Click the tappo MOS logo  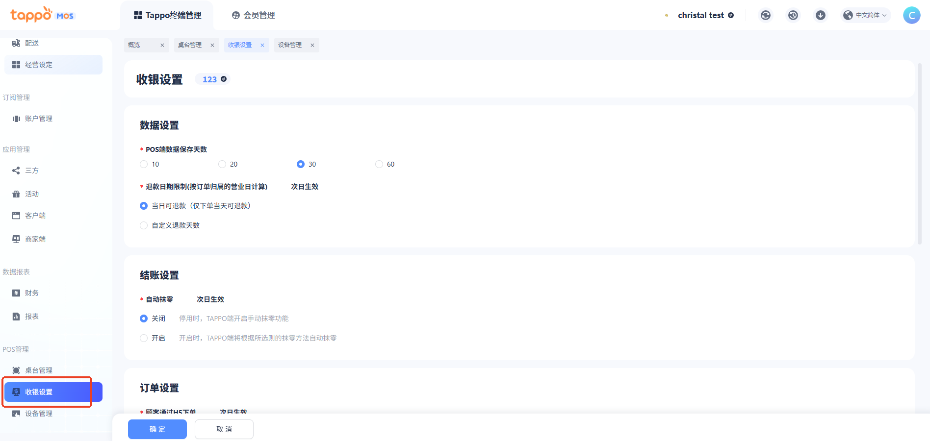[x=42, y=15]
